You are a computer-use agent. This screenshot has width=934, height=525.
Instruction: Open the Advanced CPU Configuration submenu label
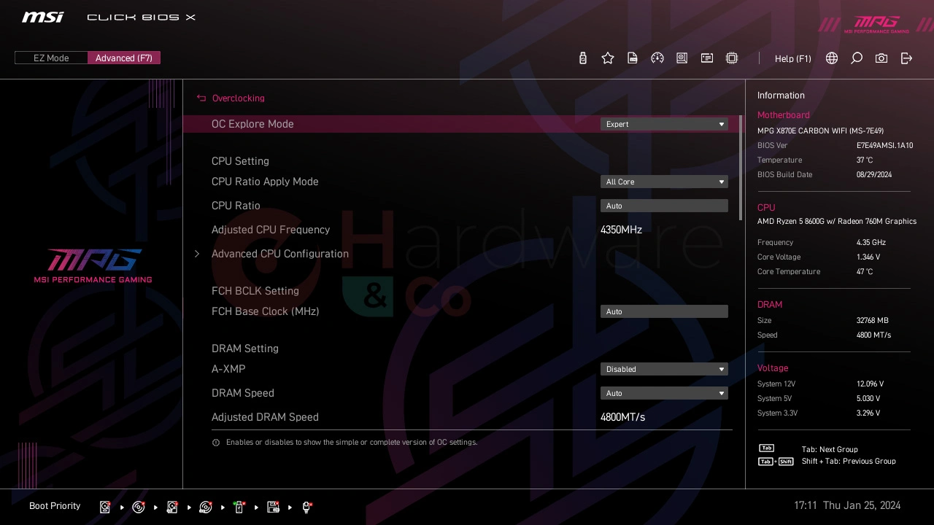click(x=280, y=254)
